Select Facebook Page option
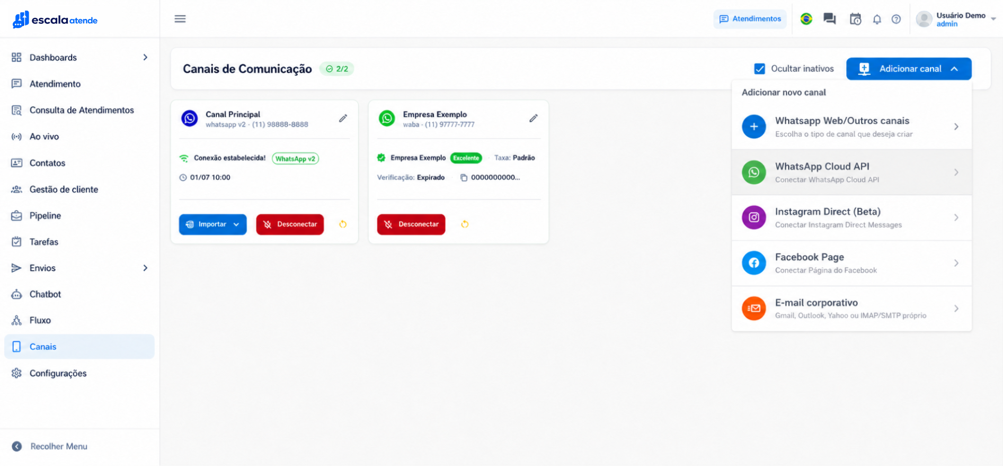The height and width of the screenshot is (470, 1003). [851, 263]
